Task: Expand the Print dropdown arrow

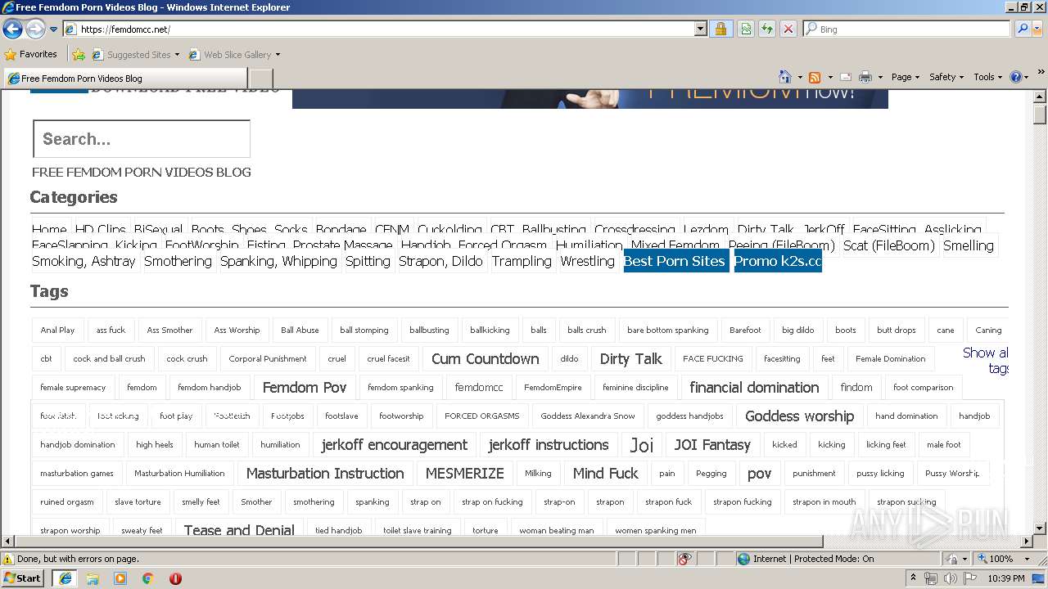Action: (880, 77)
